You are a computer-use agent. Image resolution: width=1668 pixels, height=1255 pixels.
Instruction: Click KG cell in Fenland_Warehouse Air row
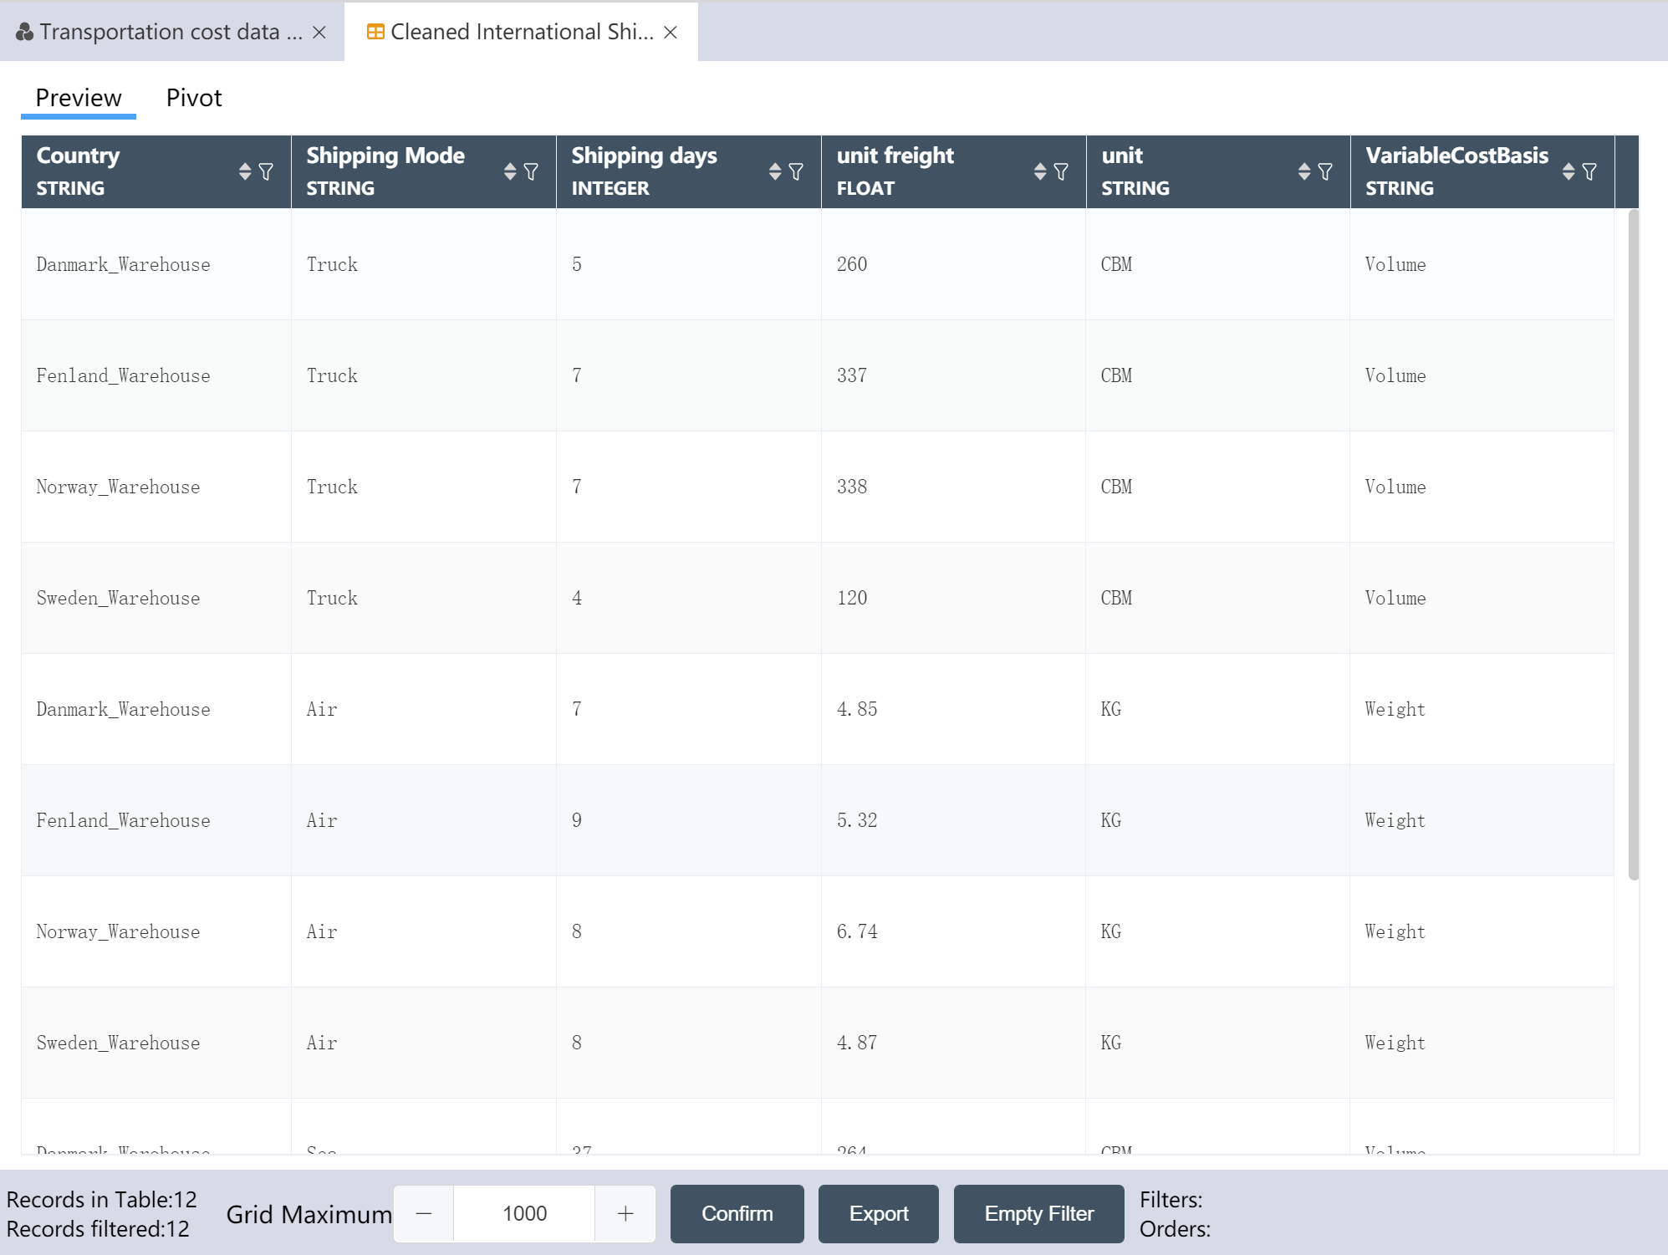pyautogui.click(x=1218, y=820)
